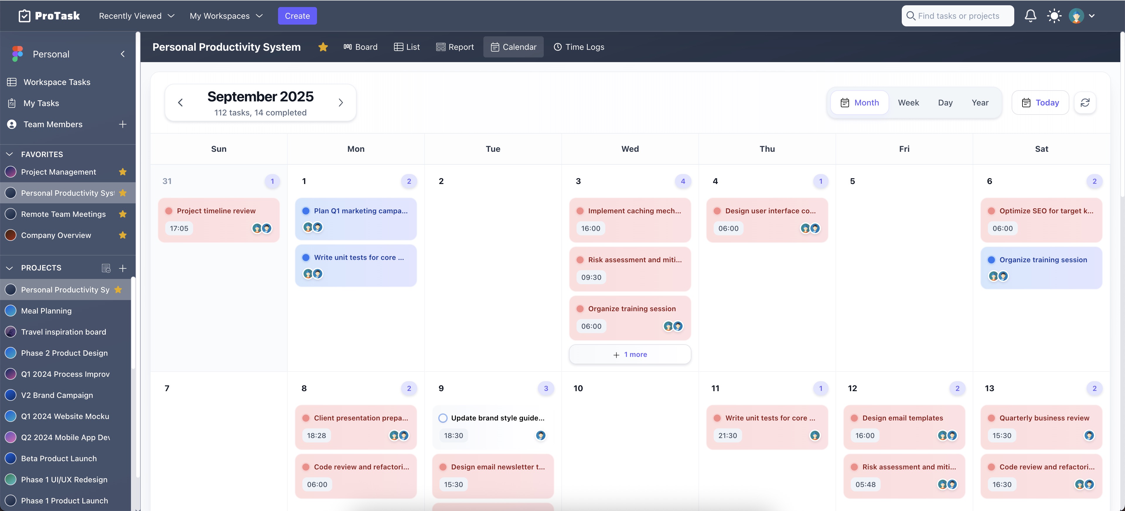
Task: Mark 'Update brand style guide' task complete
Action: 442,418
